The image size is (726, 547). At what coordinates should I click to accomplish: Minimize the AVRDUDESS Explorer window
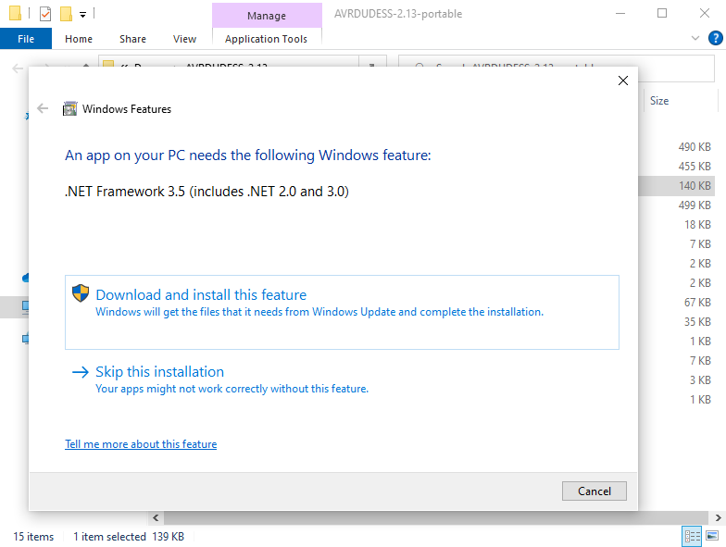[620, 13]
